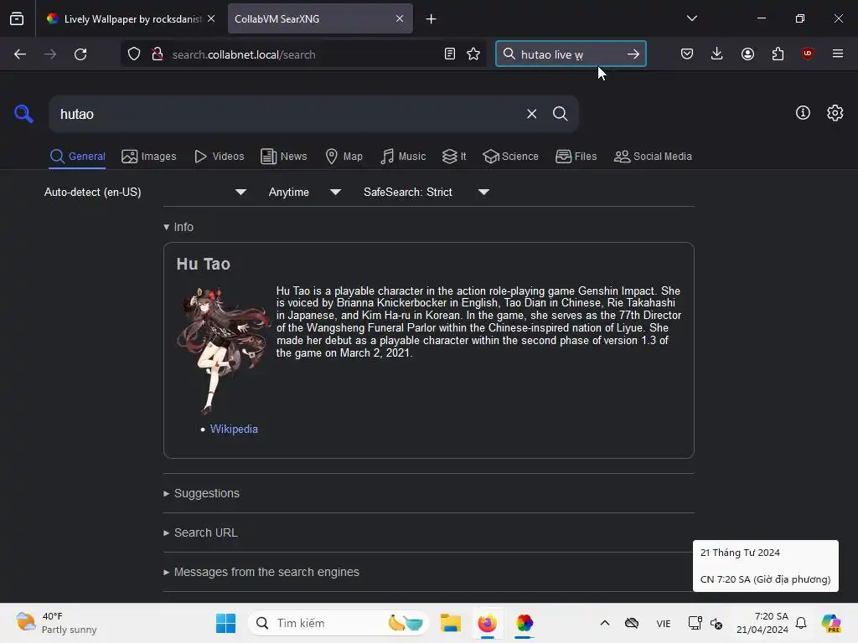Screen dimensions: 858x643
Task: Open the Firefox hamburger menu
Action: pos(838,54)
